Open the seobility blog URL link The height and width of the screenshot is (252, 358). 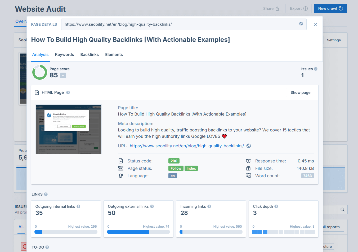point(187,146)
